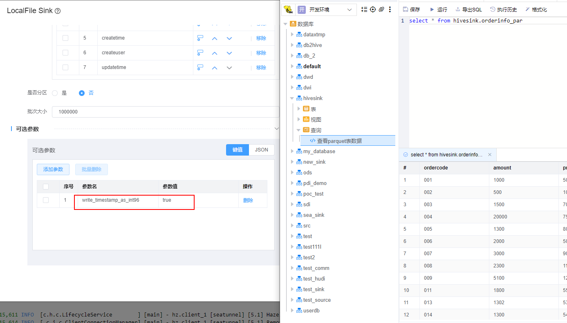This screenshot has width=567, height=323.
Task: Check the write_timestamp_as_int96 parameter checkbox
Action: (x=46, y=200)
